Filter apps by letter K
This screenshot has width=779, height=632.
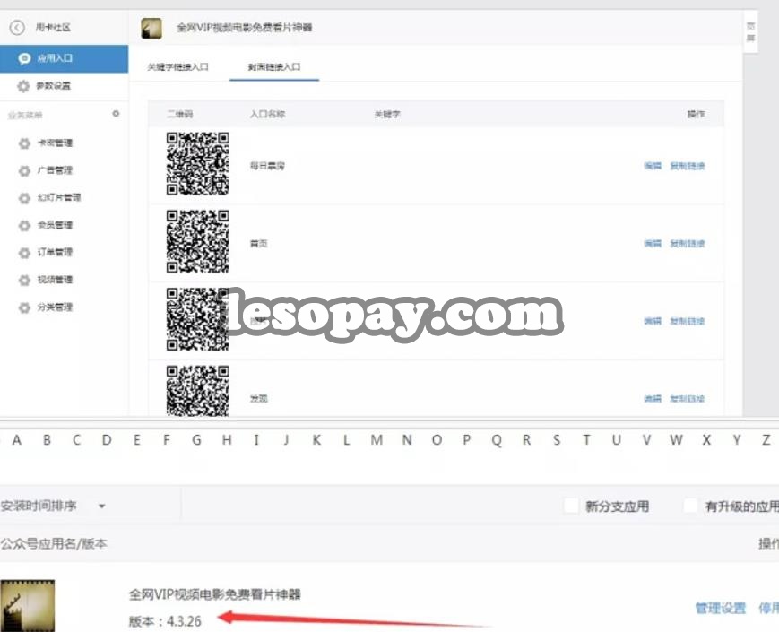[x=316, y=440]
